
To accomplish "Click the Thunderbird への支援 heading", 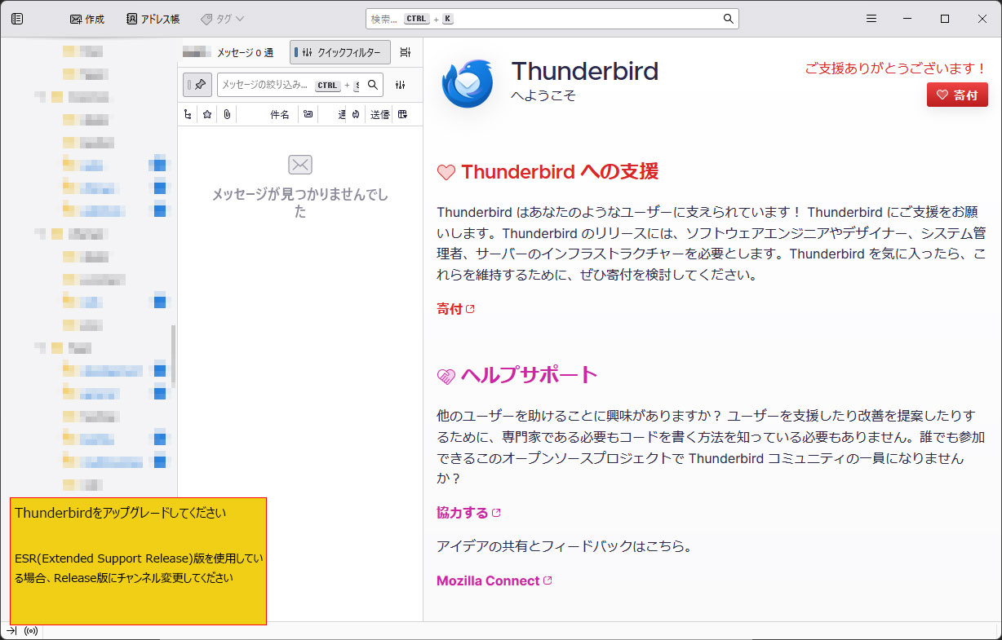I will [559, 172].
